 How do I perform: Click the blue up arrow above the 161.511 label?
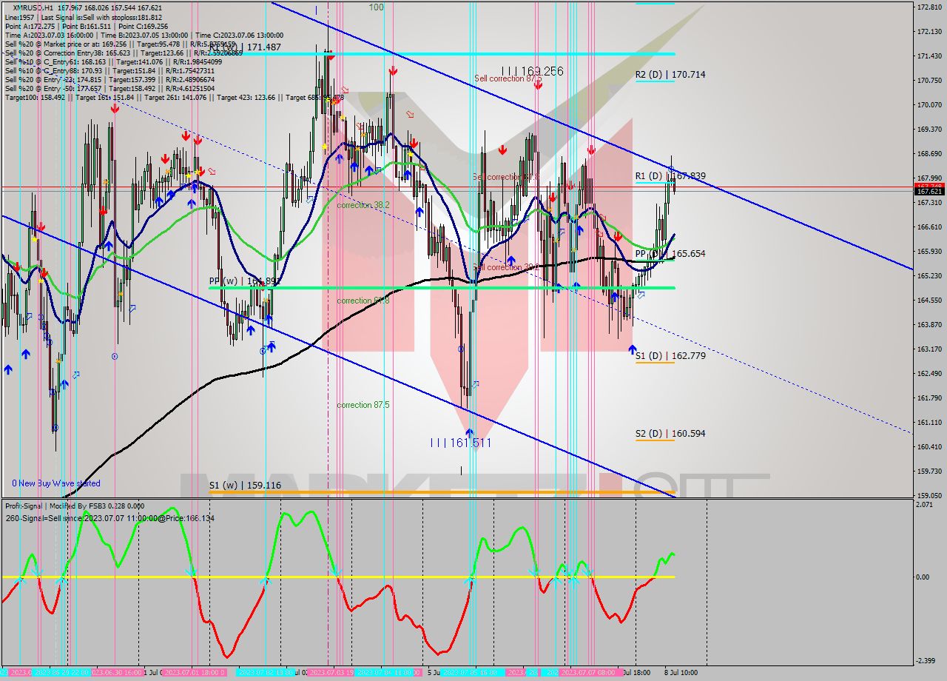[x=469, y=432]
